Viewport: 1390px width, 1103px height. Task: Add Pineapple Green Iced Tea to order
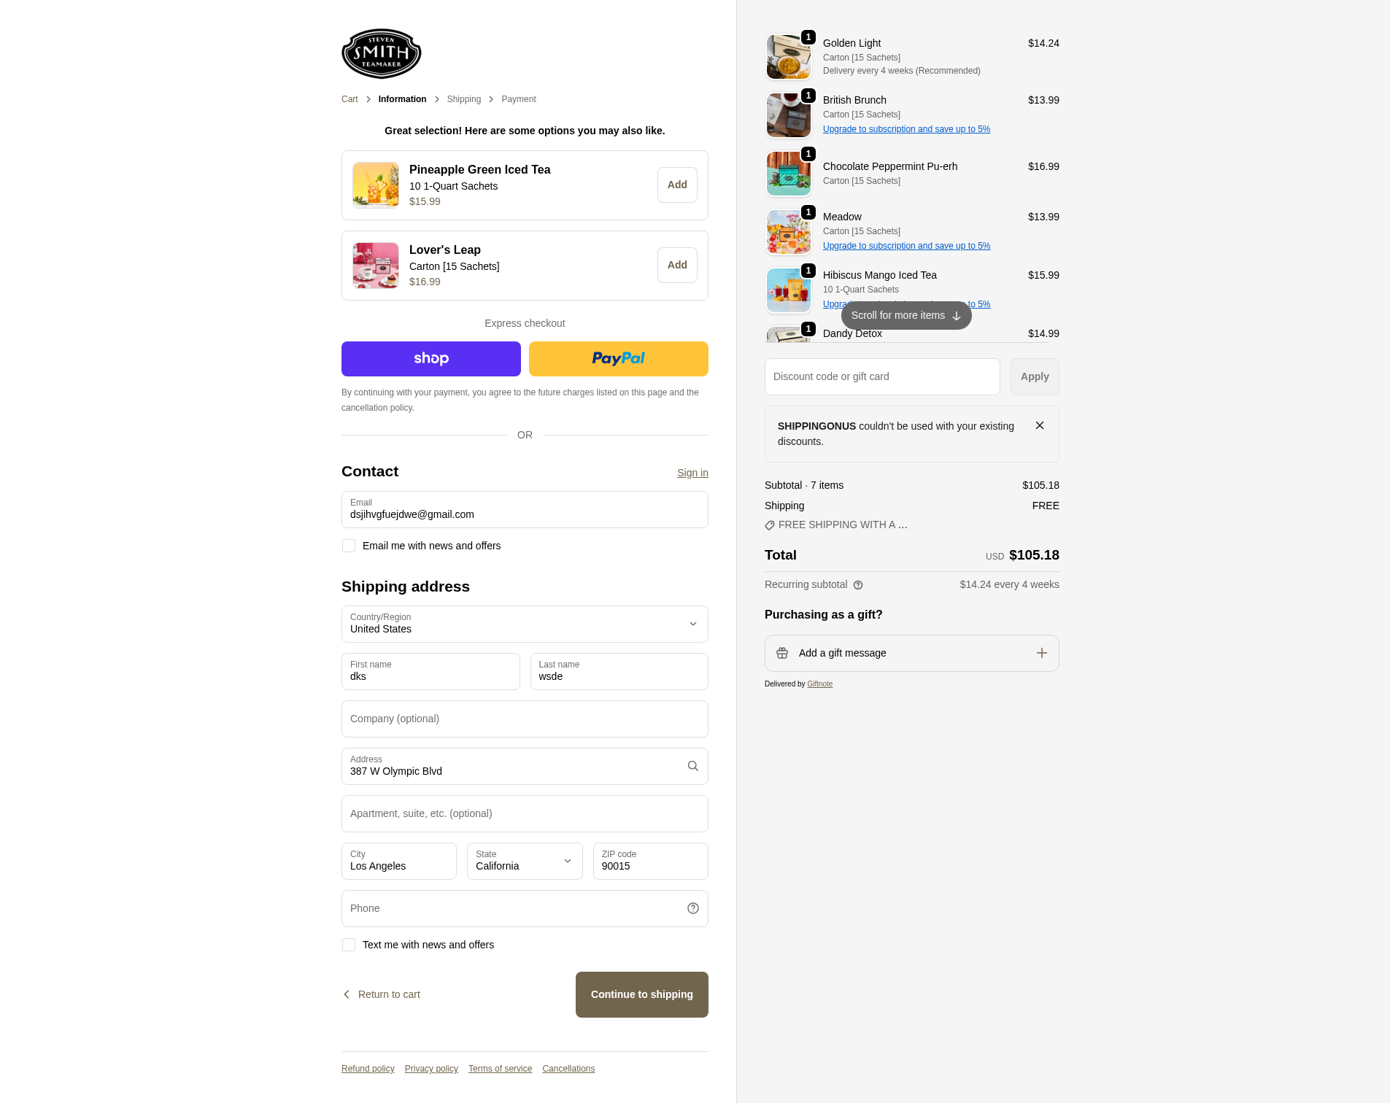[x=677, y=185]
